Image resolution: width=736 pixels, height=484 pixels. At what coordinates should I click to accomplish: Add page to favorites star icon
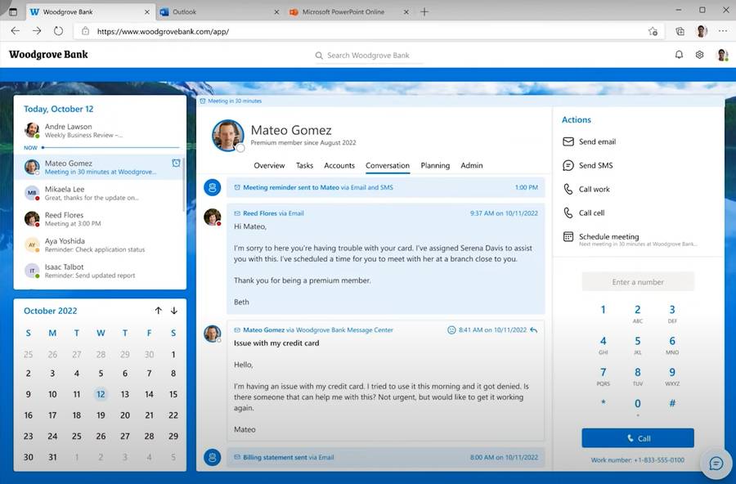click(653, 31)
